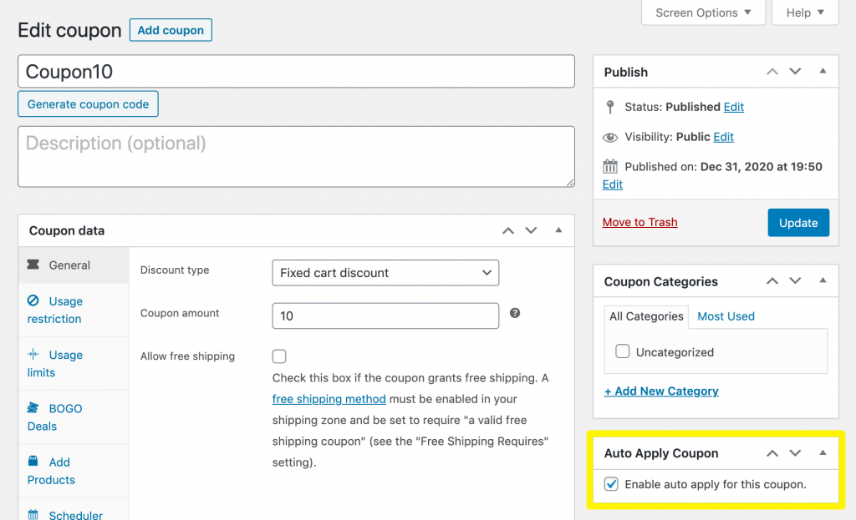Tick the Allow free shipping checkbox
Viewport: 856px width, 520px height.
(279, 356)
